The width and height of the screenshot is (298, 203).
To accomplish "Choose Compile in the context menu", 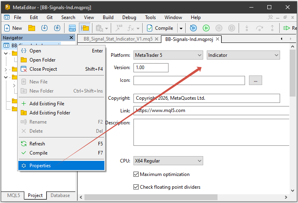I will tap(61, 153).
